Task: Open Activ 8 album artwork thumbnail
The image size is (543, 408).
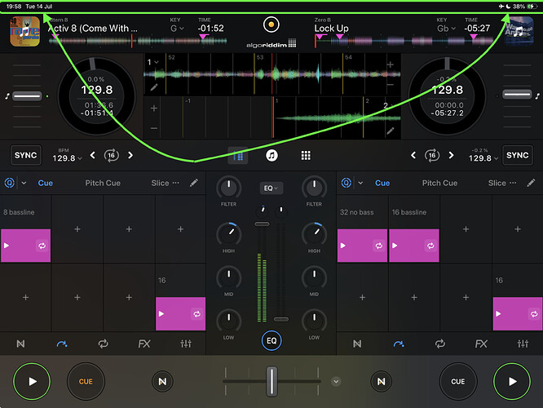Action: [x=24, y=32]
